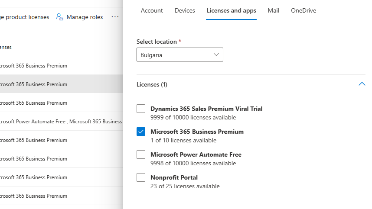Tick the Nonprofit Portal checkbox
The width and height of the screenshot is (372, 209).
click(141, 177)
